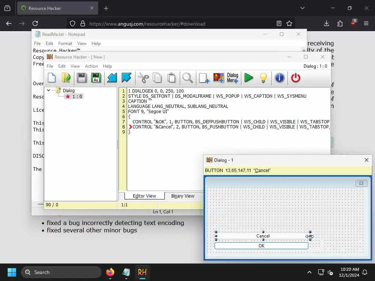Click the green Compile play arrow
The width and height of the screenshot is (375, 281).
[249, 78]
